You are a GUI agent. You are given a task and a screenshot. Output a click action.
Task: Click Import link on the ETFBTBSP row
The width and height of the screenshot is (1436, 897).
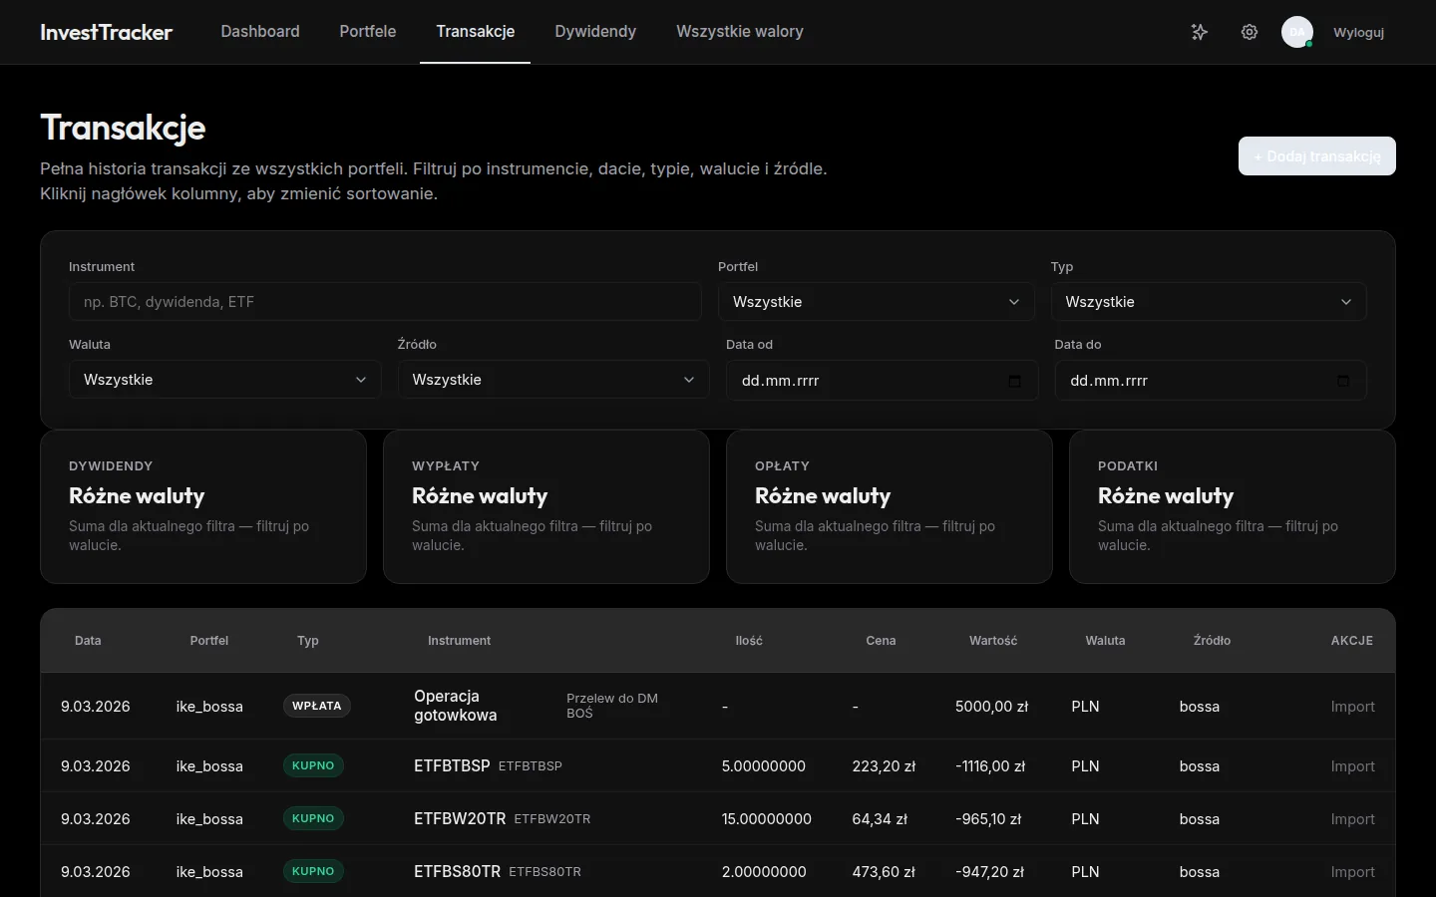(1352, 766)
